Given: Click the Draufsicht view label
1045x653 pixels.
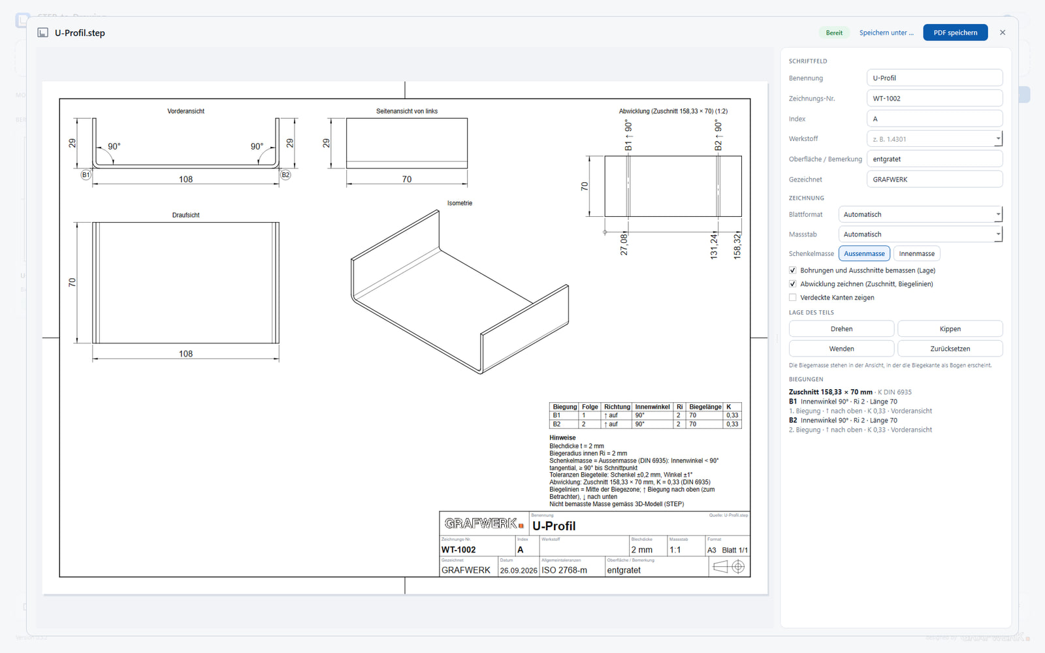Looking at the screenshot, I should (x=186, y=215).
